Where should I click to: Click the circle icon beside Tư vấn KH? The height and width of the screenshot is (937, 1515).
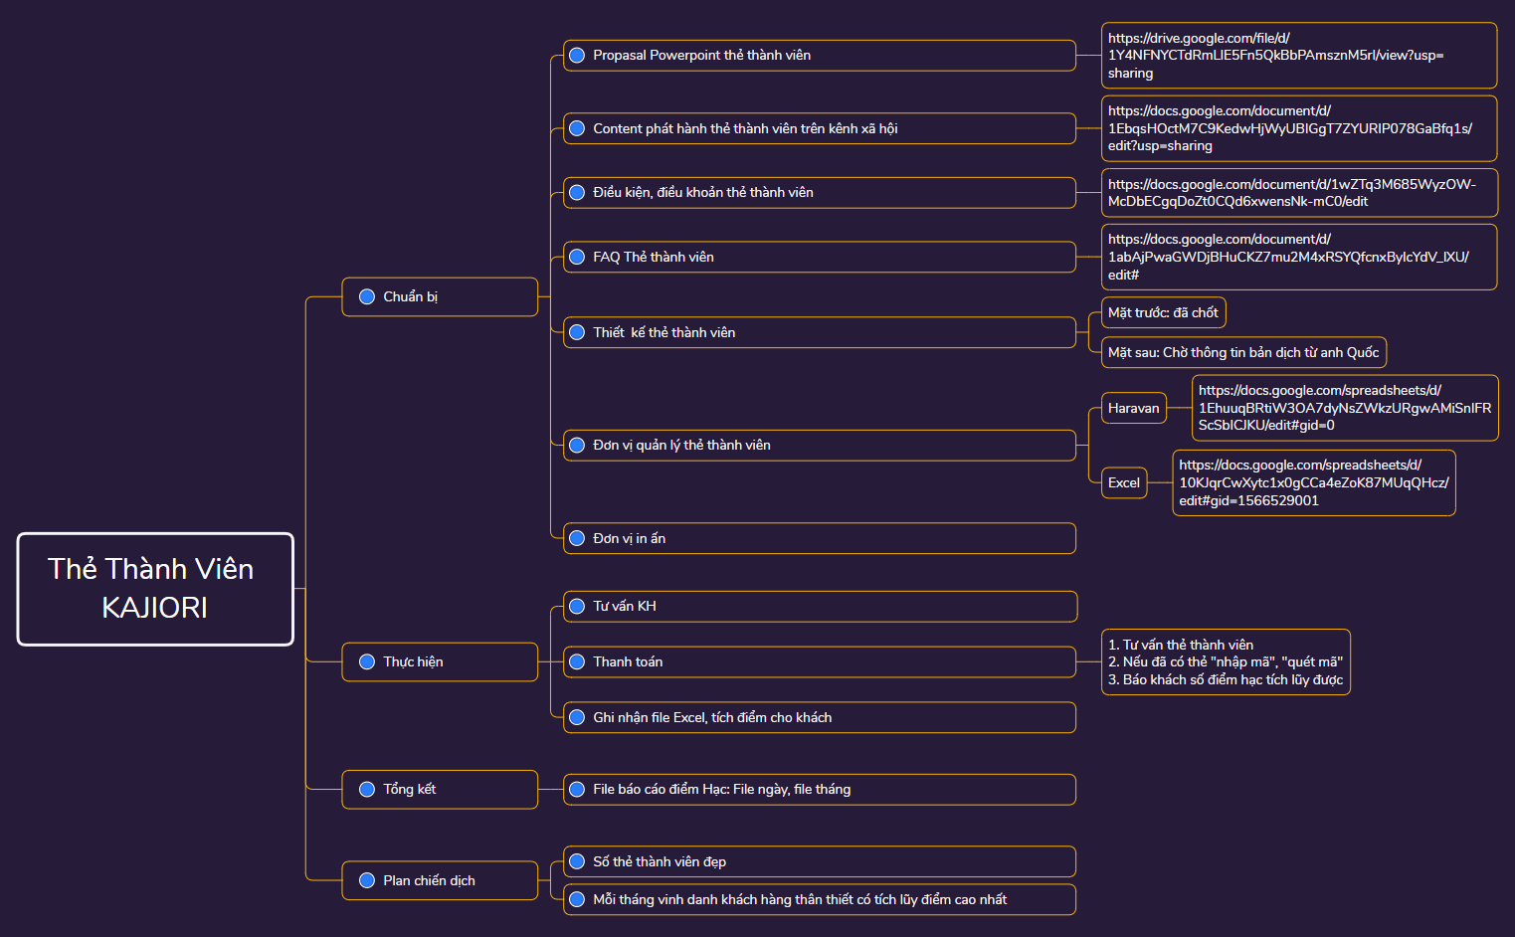coord(577,606)
